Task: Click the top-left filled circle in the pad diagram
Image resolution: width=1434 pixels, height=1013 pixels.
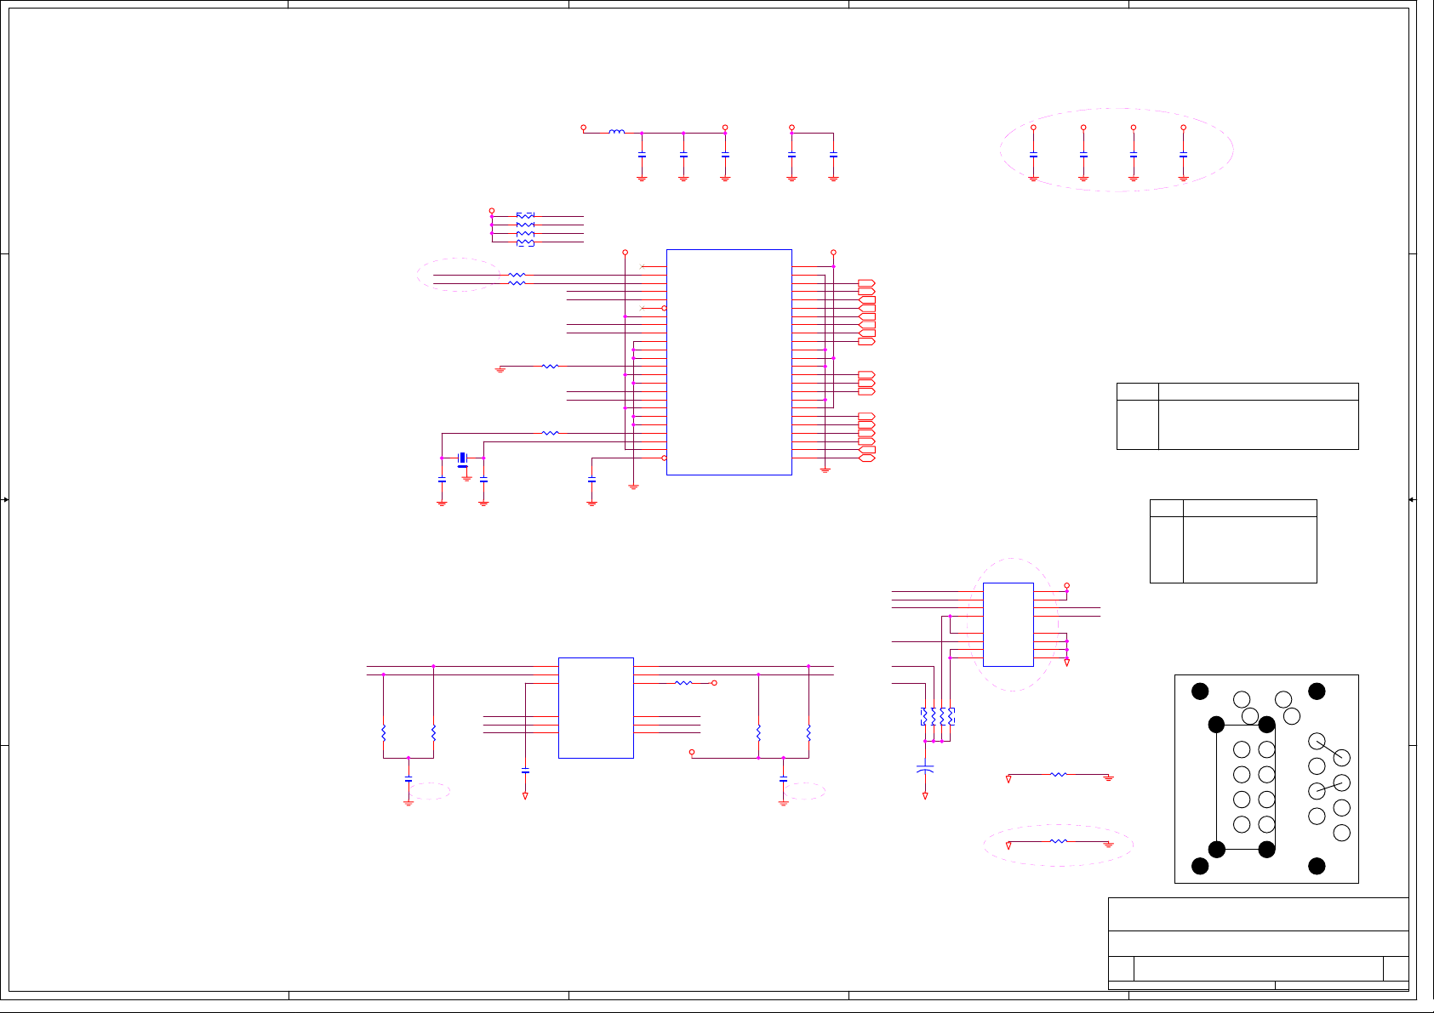Action: coord(1200,691)
